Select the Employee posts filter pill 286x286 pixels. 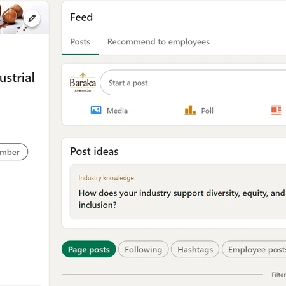pyautogui.click(x=254, y=249)
